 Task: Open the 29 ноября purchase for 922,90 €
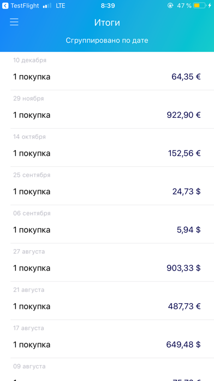(x=107, y=109)
